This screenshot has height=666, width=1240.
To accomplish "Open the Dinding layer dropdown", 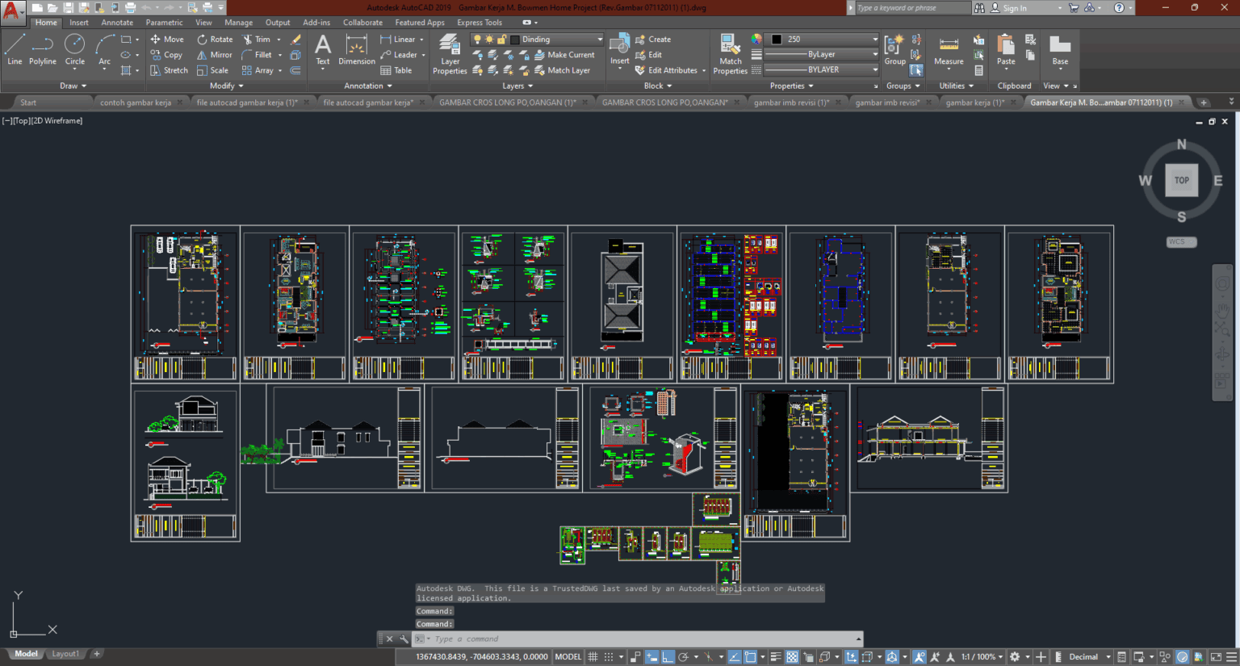I will [600, 39].
